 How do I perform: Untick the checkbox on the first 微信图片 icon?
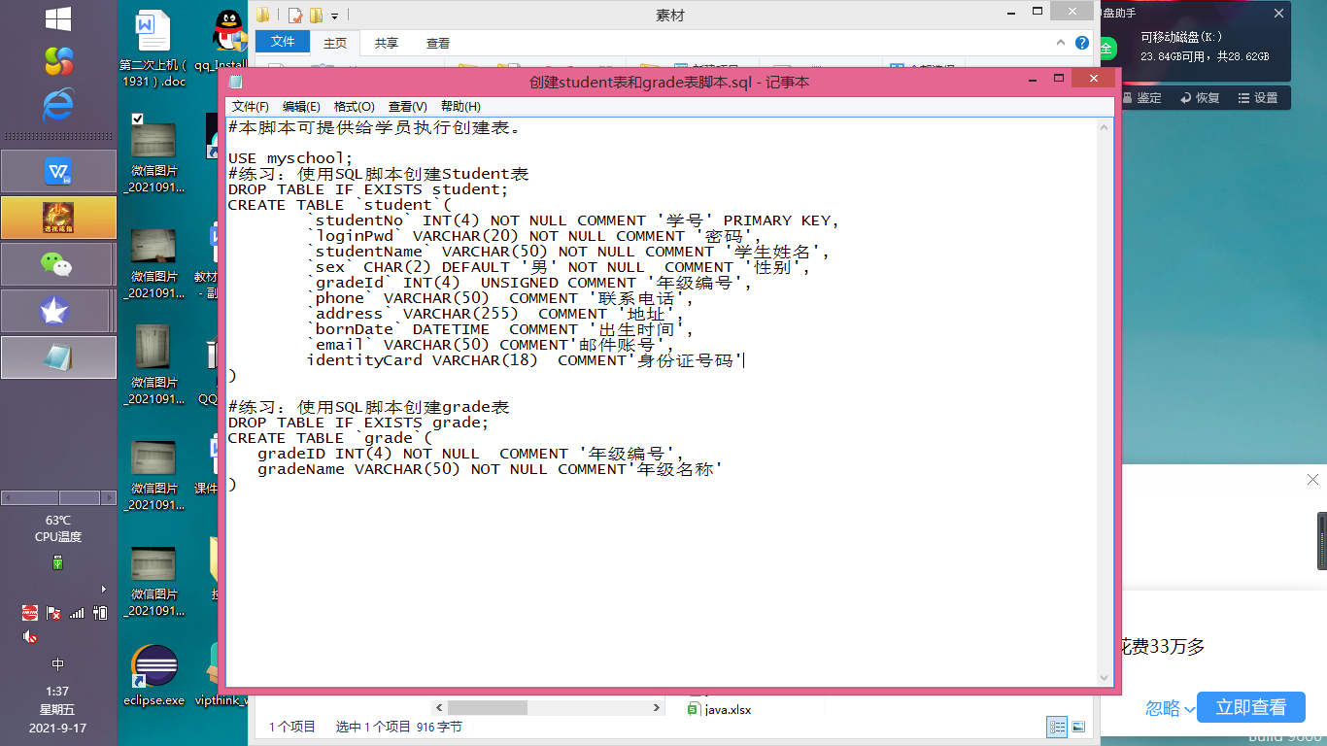click(x=137, y=119)
